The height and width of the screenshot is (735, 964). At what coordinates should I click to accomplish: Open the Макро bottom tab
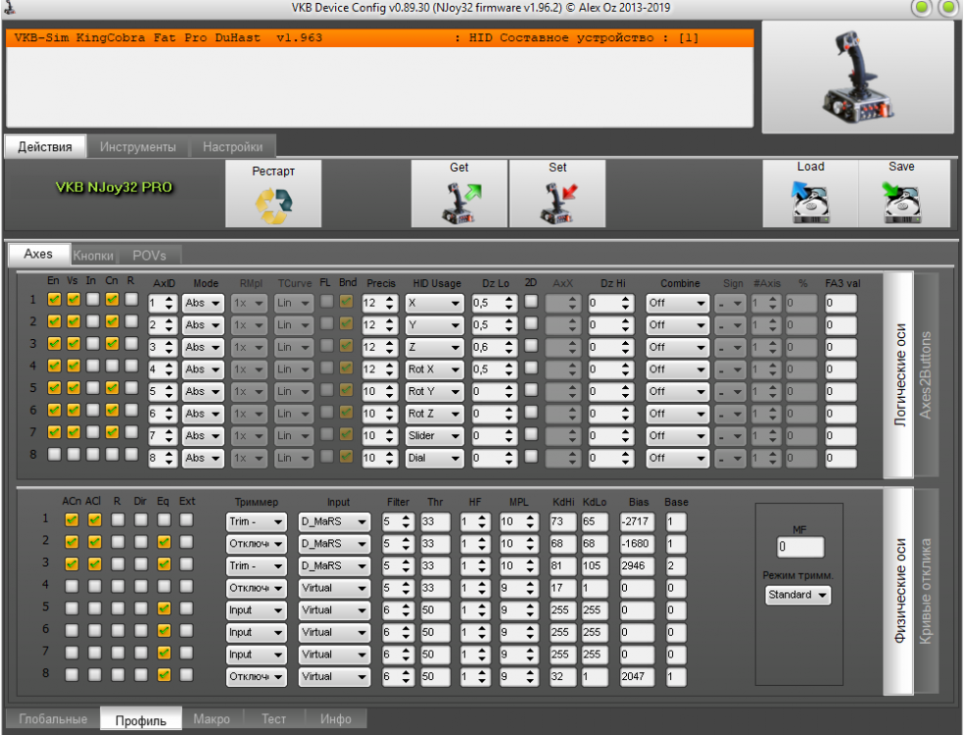coord(212,719)
